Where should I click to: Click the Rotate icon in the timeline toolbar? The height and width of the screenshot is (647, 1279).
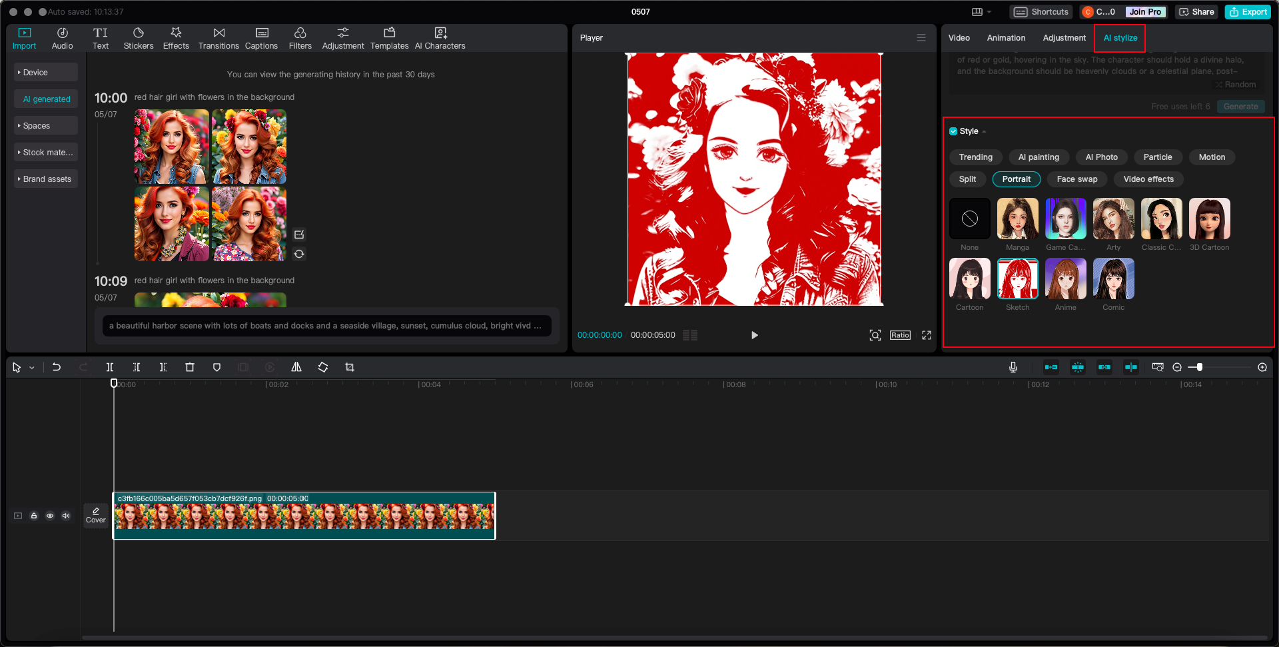(323, 366)
